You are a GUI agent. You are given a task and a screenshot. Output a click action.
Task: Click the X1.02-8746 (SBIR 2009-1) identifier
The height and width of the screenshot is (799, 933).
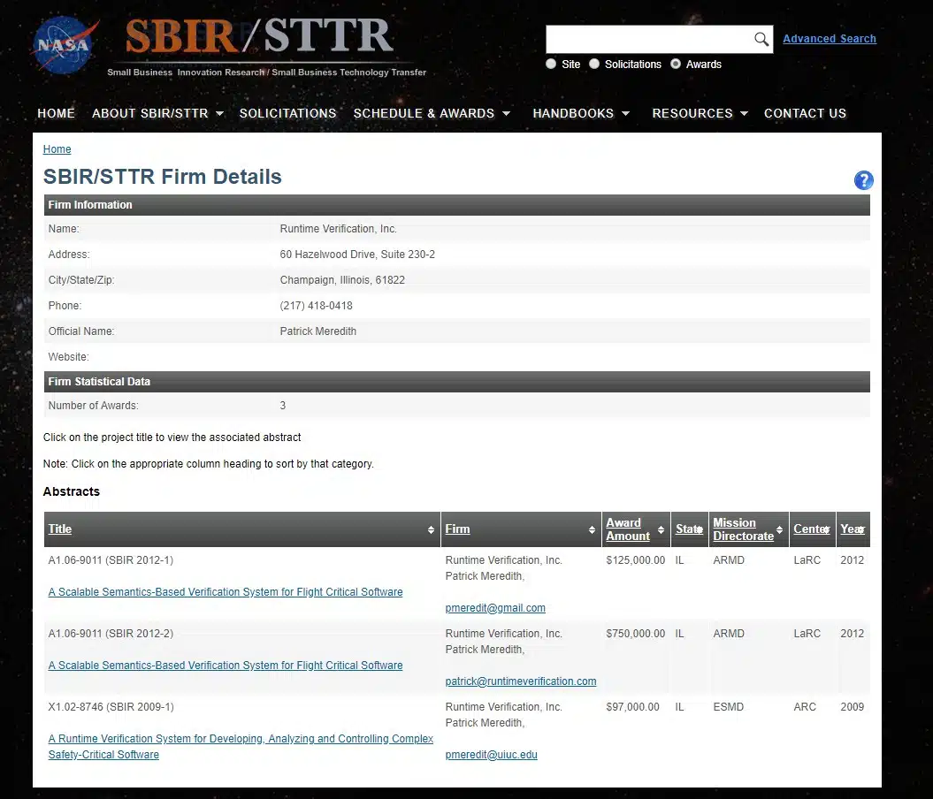tap(111, 707)
